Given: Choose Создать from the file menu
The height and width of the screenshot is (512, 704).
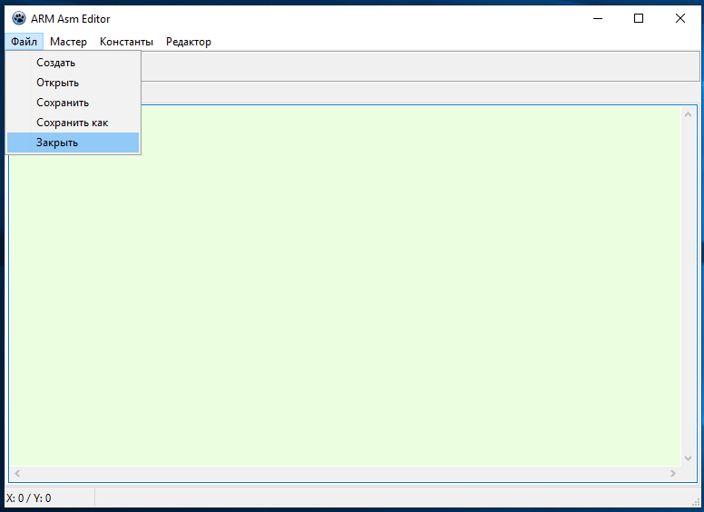Looking at the screenshot, I should (73, 63).
